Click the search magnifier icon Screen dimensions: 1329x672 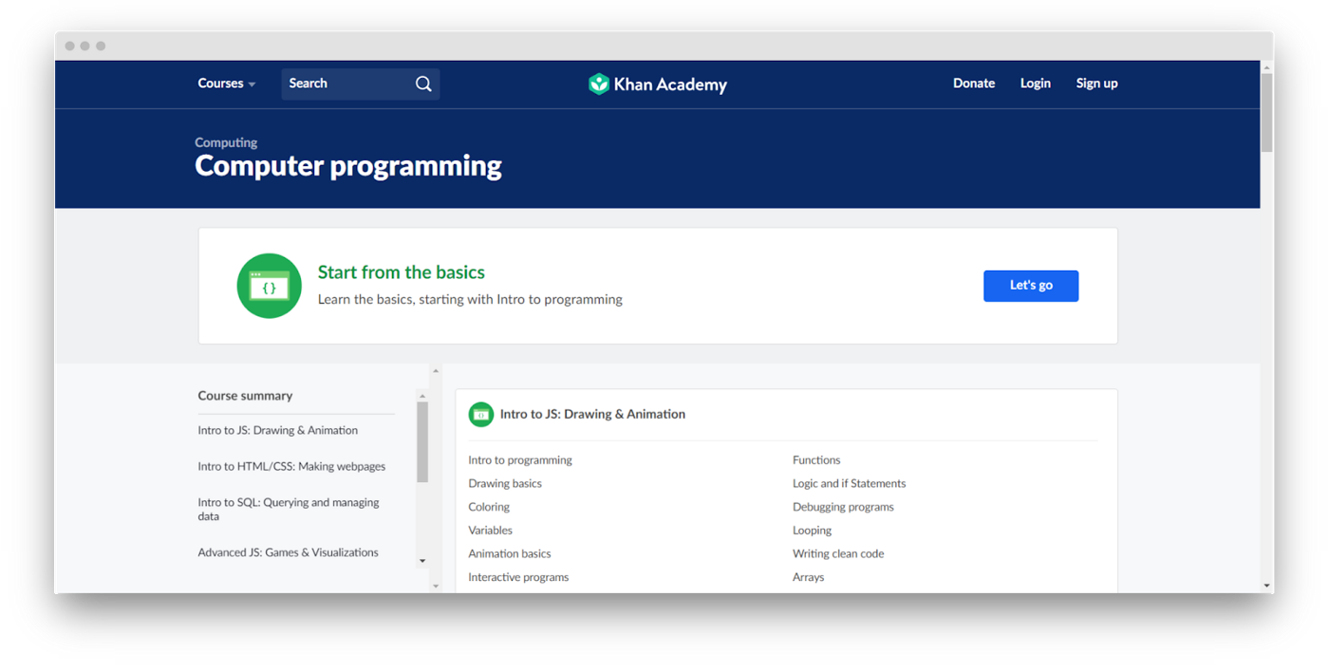pyautogui.click(x=423, y=84)
